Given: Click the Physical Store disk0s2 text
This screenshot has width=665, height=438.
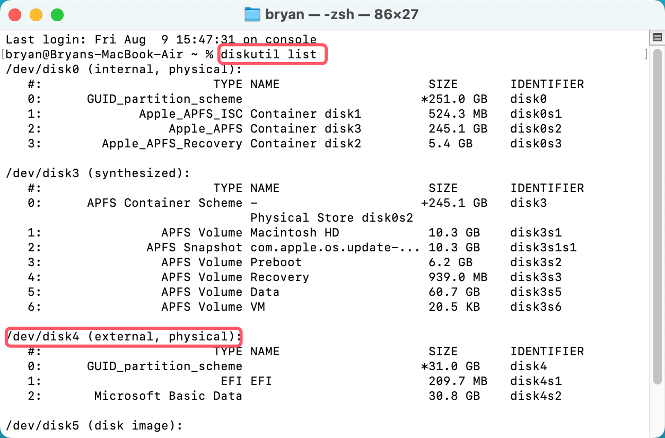Looking at the screenshot, I should point(332,217).
